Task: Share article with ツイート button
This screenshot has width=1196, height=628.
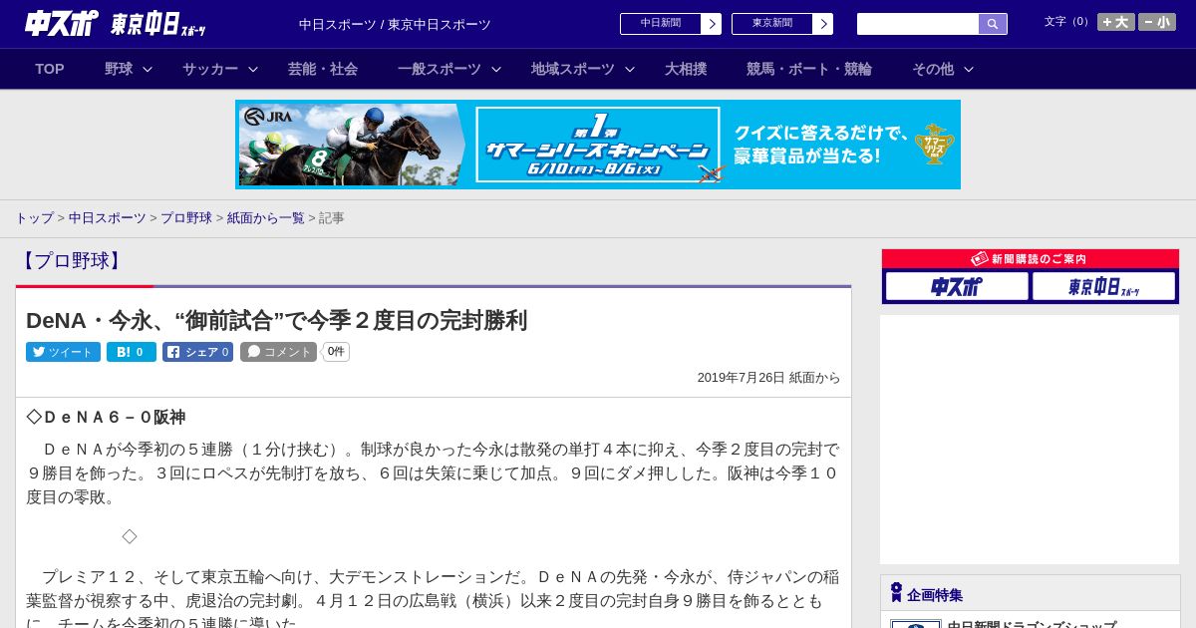Action: [63, 352]
